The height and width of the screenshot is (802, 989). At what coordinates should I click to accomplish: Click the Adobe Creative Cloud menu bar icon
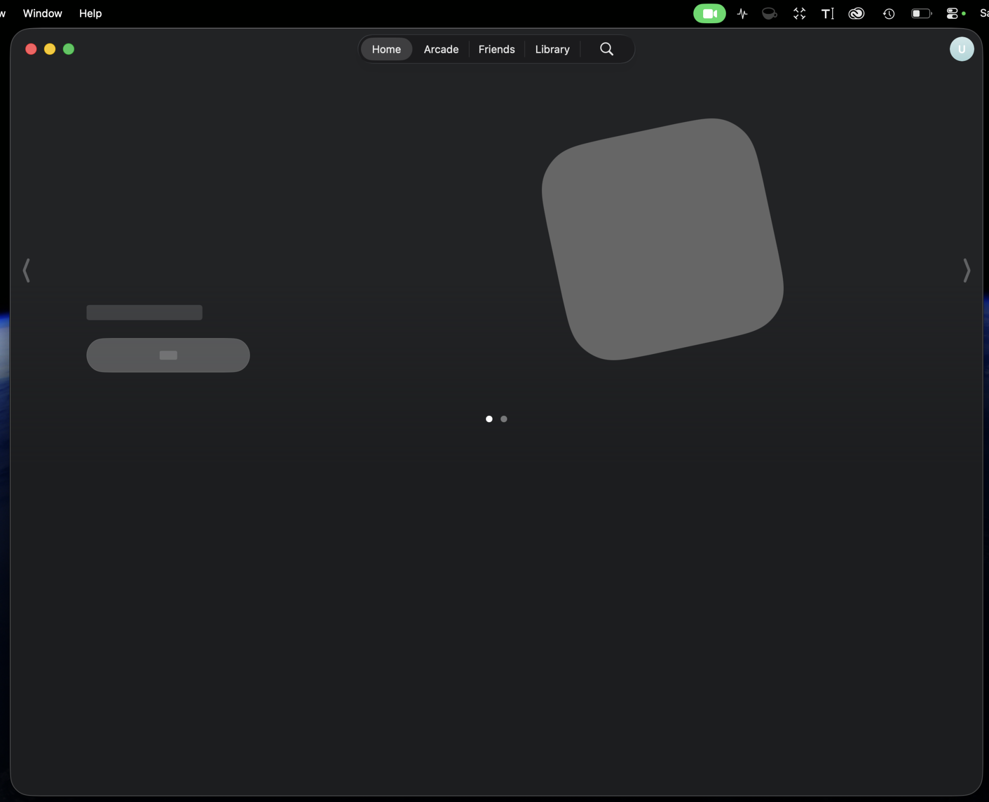[857, 13]
